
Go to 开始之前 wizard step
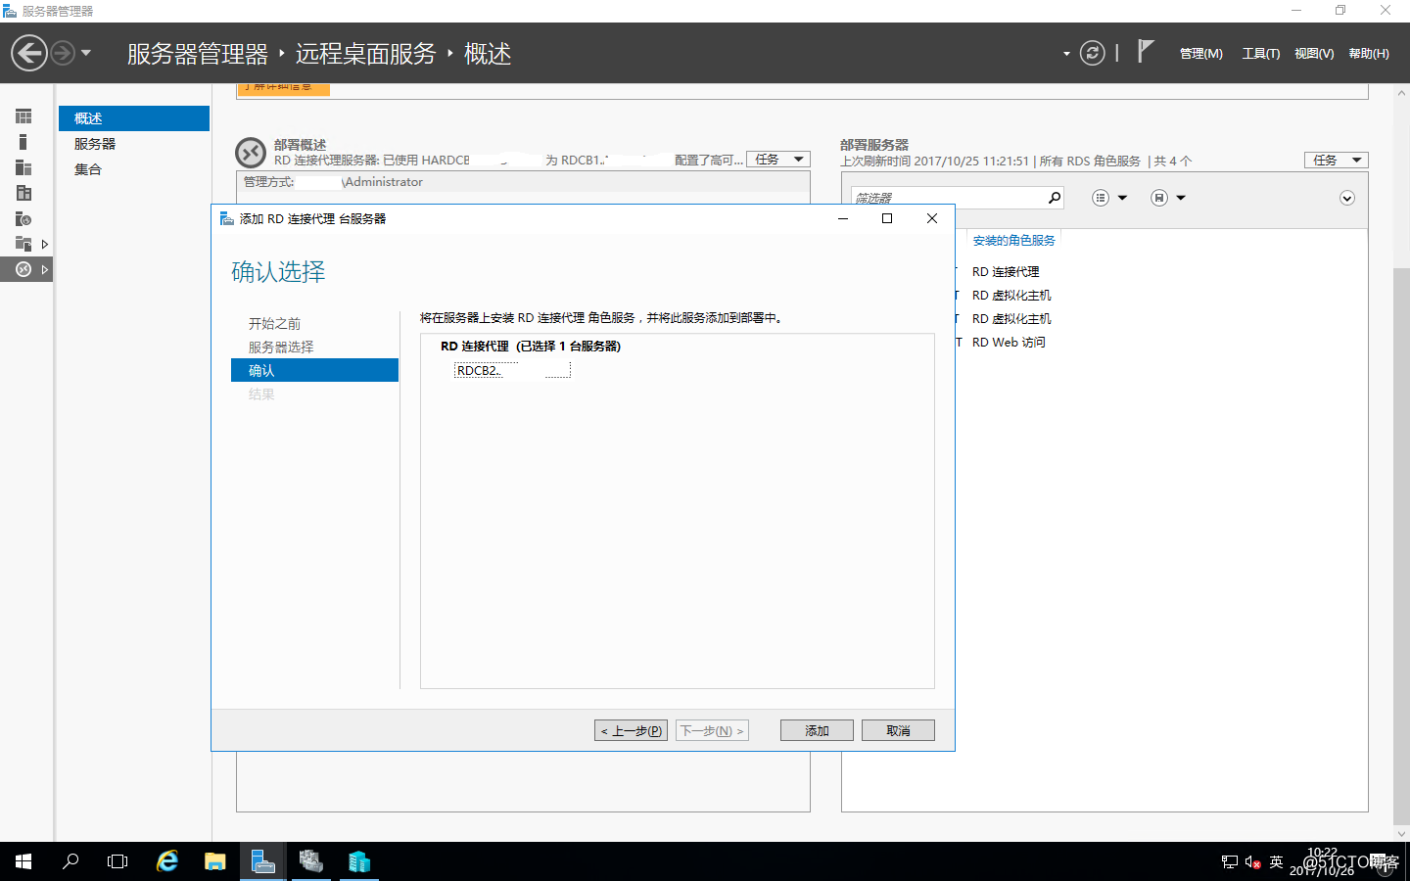pos(274,323)
